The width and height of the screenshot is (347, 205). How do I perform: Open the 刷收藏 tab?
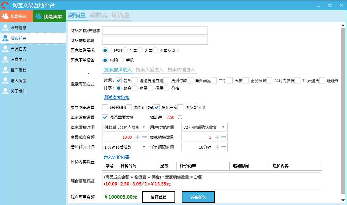click(99, 15)
